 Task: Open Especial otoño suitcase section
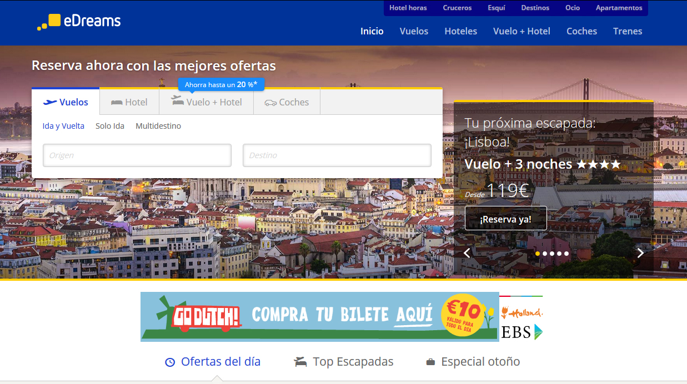click(x=473, y=362)
